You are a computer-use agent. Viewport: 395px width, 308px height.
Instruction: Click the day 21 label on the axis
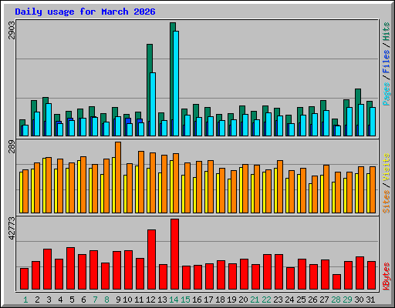(255, 300)
